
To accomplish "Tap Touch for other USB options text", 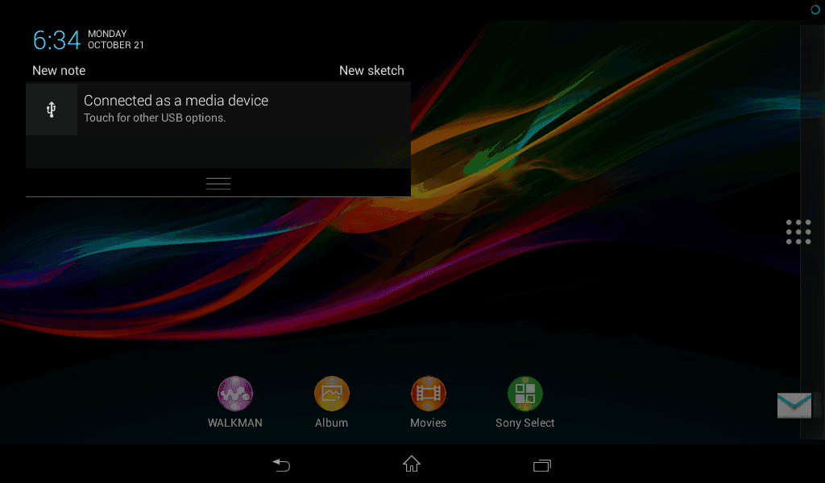I will point(155,118).
